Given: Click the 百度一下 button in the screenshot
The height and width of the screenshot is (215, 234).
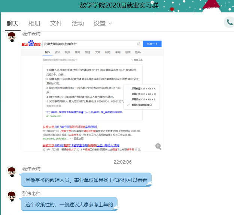Looking at the screenshot, I should 152,44.
